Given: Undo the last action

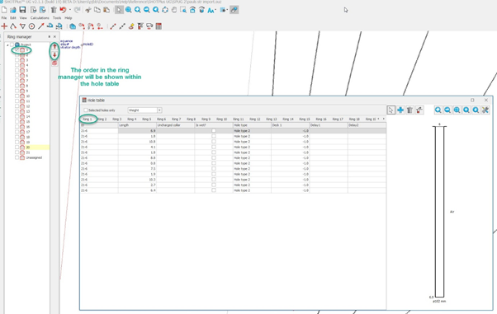Looking at the screenshot, I should pos(63,10).
